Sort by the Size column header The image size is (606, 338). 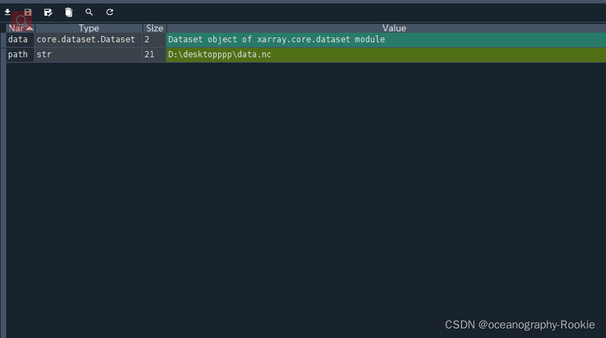coord(154,28)
